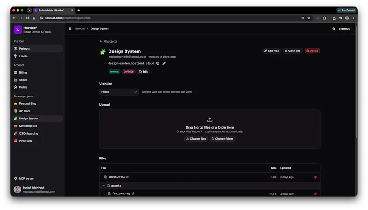Open Ping Pong recent project
Image resolution: width=368 pixels, height=210 pixels.
pyautogui.click(x=37, y=141)
